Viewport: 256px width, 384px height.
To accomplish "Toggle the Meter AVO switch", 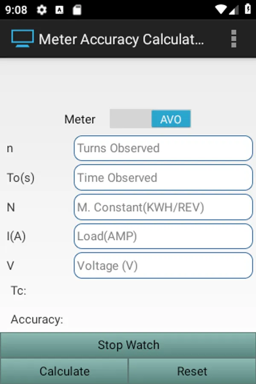I will click(151, 119).
